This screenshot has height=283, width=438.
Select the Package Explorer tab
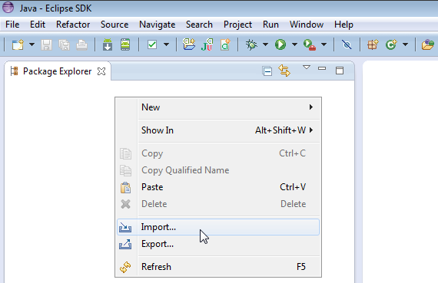click(57, 71)
